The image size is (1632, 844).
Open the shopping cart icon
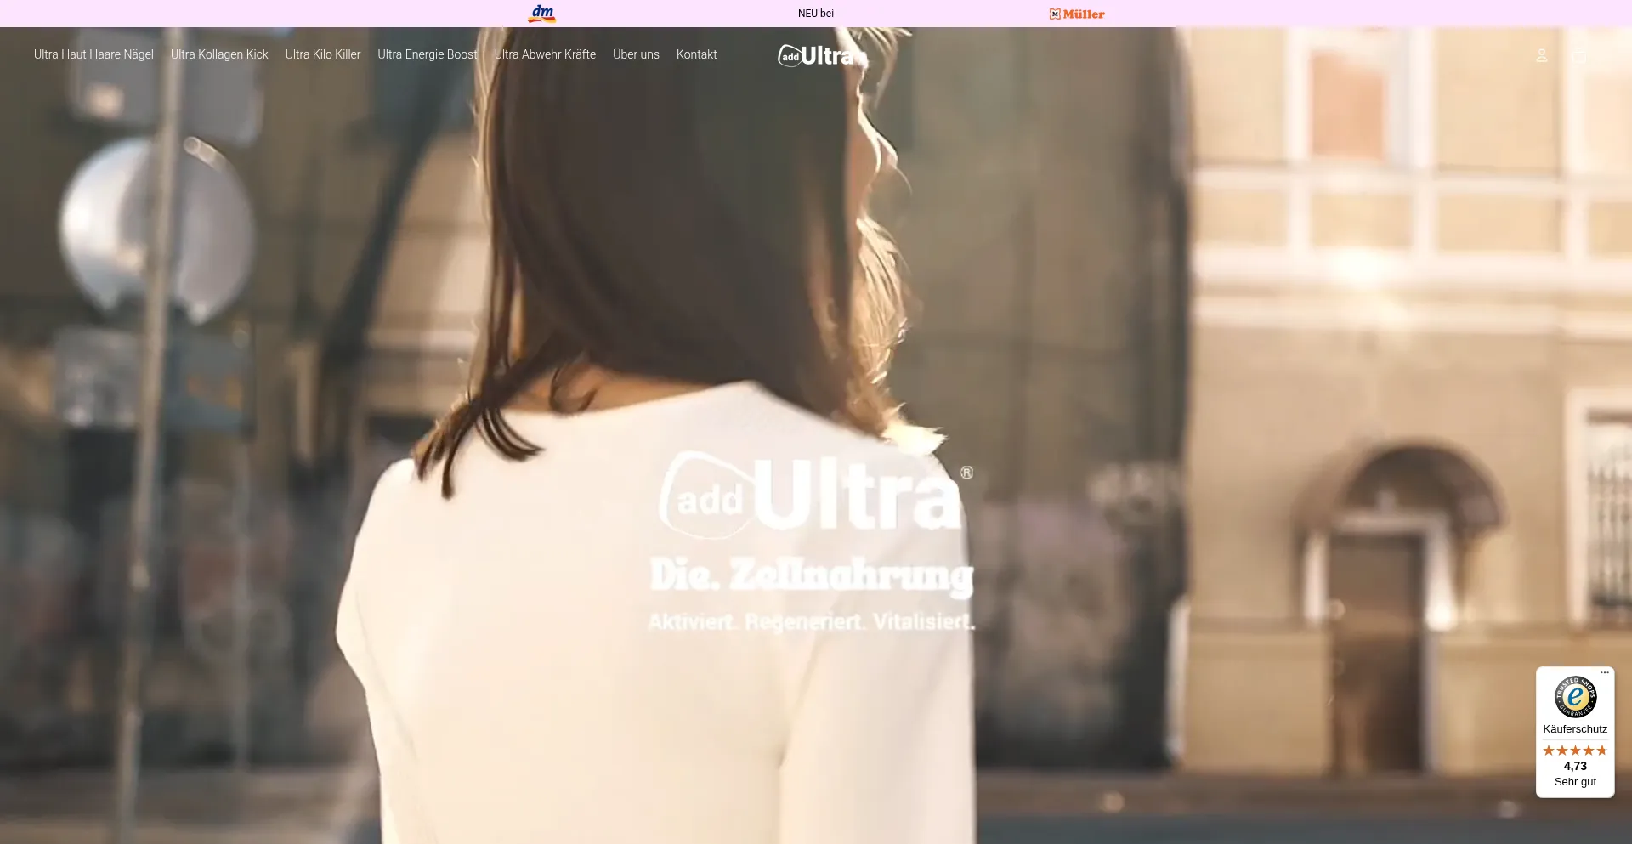(x=1579, y=55)
